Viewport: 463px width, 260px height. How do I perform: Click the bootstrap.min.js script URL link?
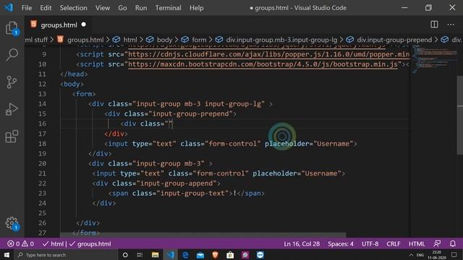click(x=263, y=64)
